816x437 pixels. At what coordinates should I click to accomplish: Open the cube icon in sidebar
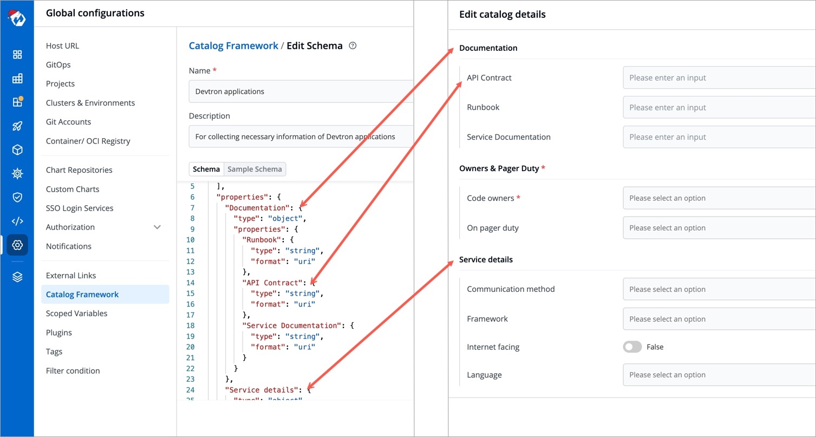(17, 150)
